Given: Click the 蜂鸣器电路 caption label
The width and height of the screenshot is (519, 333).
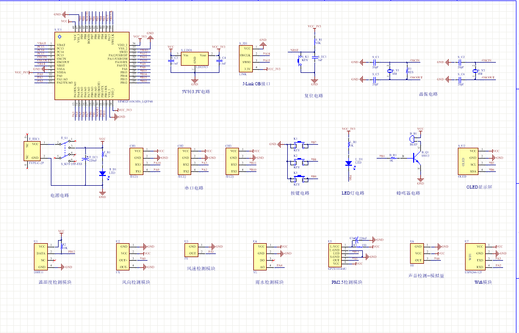Looking at the screenshot, I should coord(409,193).
